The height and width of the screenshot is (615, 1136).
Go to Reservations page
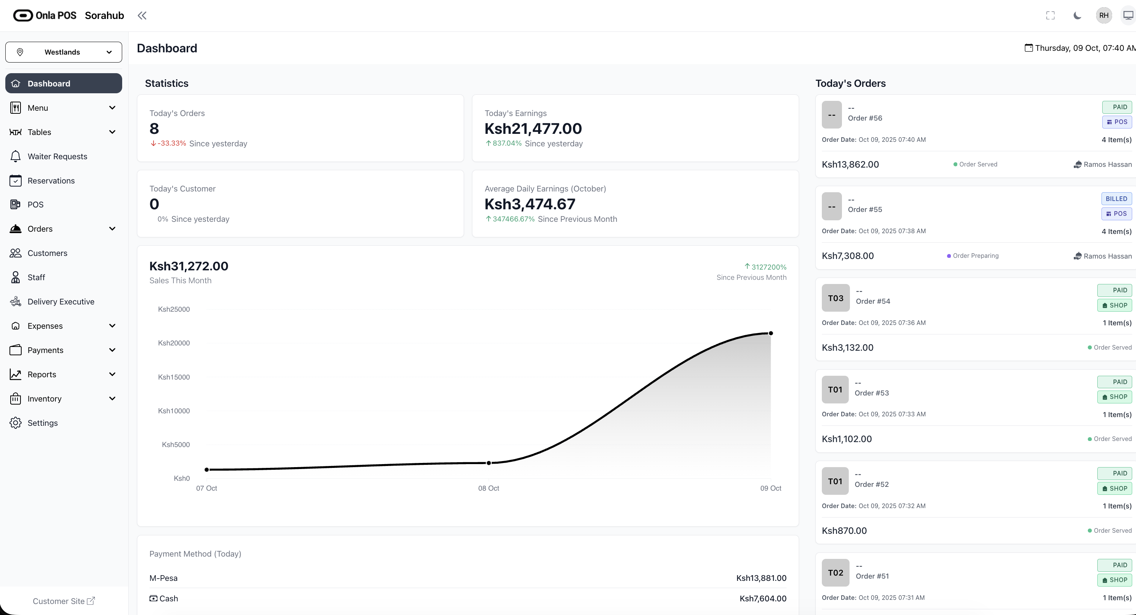click(51, 180)
